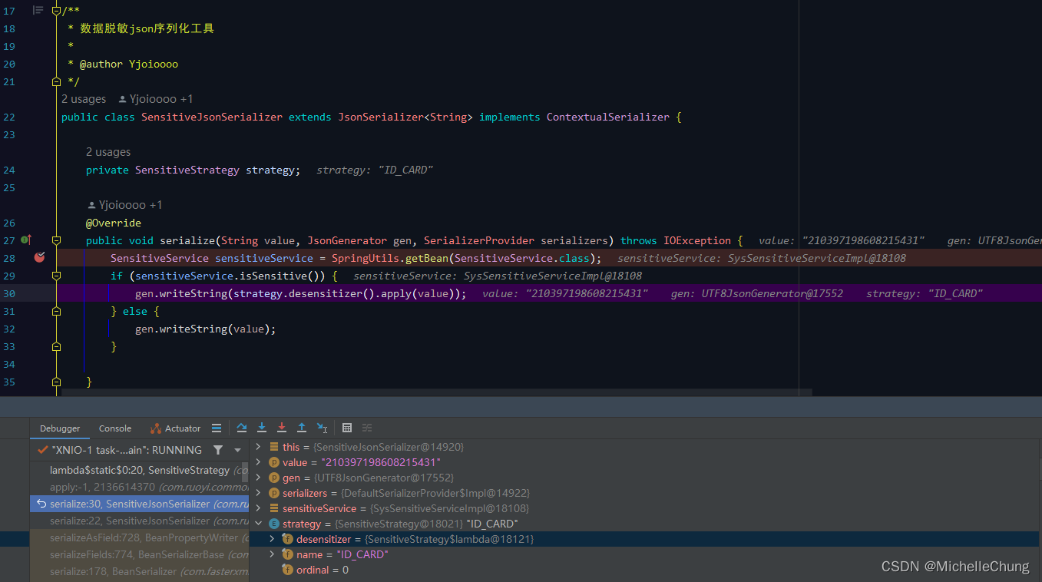
Task: Click 'Yjoioooo +1' author hint above class
Action: [156, 99]
